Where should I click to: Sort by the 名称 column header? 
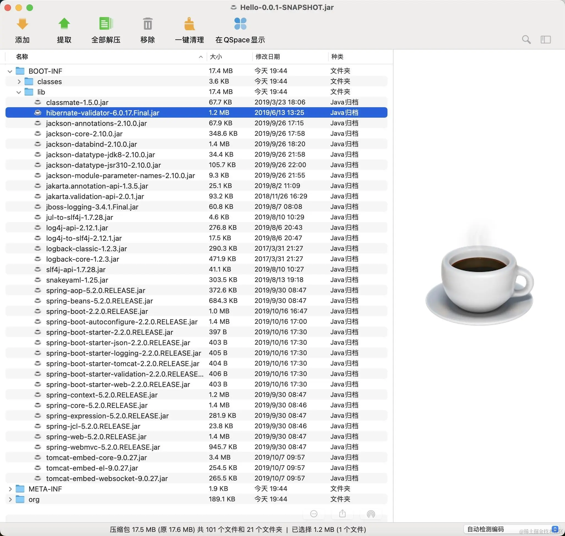22,57
